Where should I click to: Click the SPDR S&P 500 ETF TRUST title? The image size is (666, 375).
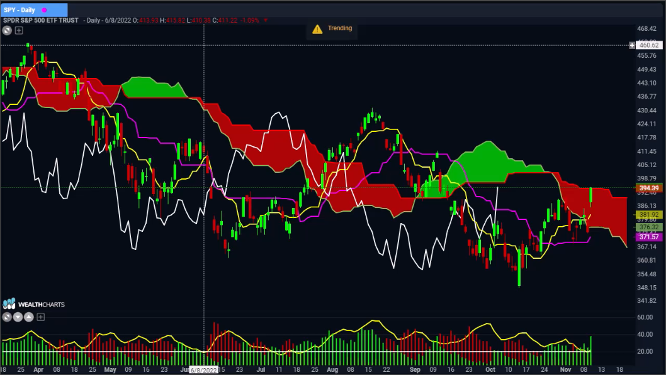(x=41, y=20)
